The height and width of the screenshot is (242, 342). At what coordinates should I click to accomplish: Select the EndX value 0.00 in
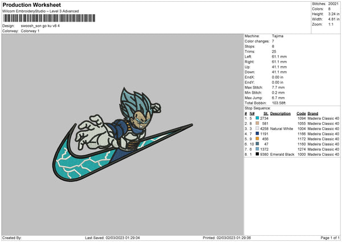tap(278, 77)
